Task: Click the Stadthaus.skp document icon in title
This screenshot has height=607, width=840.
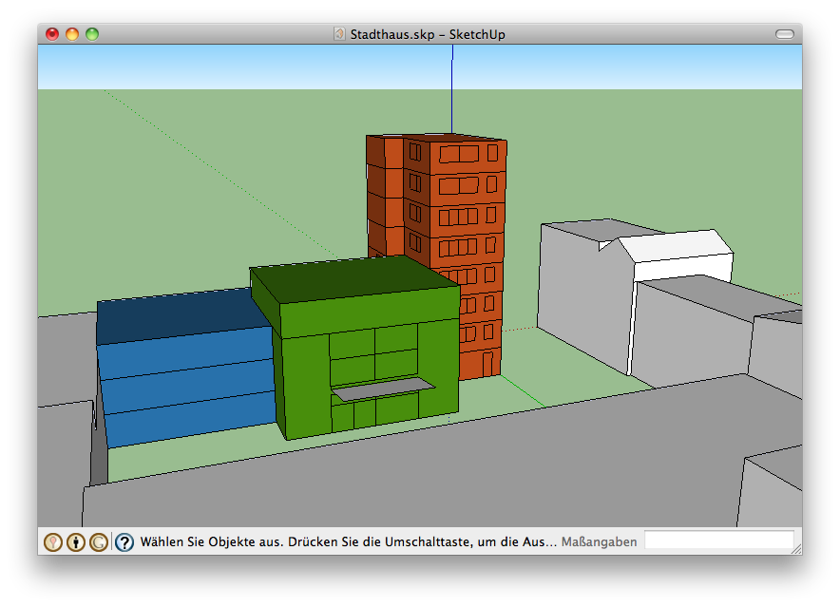Action: [x=339, y=34]
